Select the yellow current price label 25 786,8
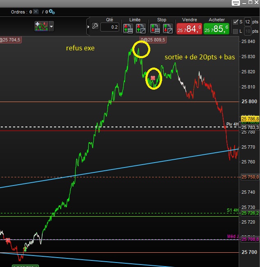This screenshot has height=267, width=260. point(250,119)
